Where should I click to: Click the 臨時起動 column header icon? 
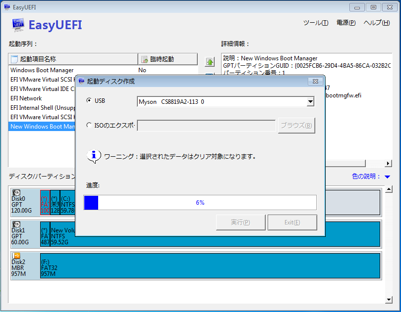point(145,59)
